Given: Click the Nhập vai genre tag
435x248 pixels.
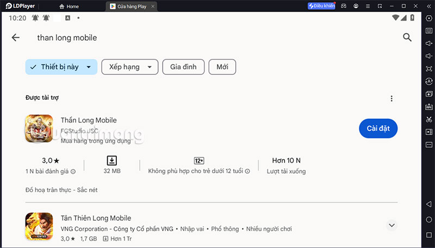Looking at the screenshot, I should pos(192,229).
